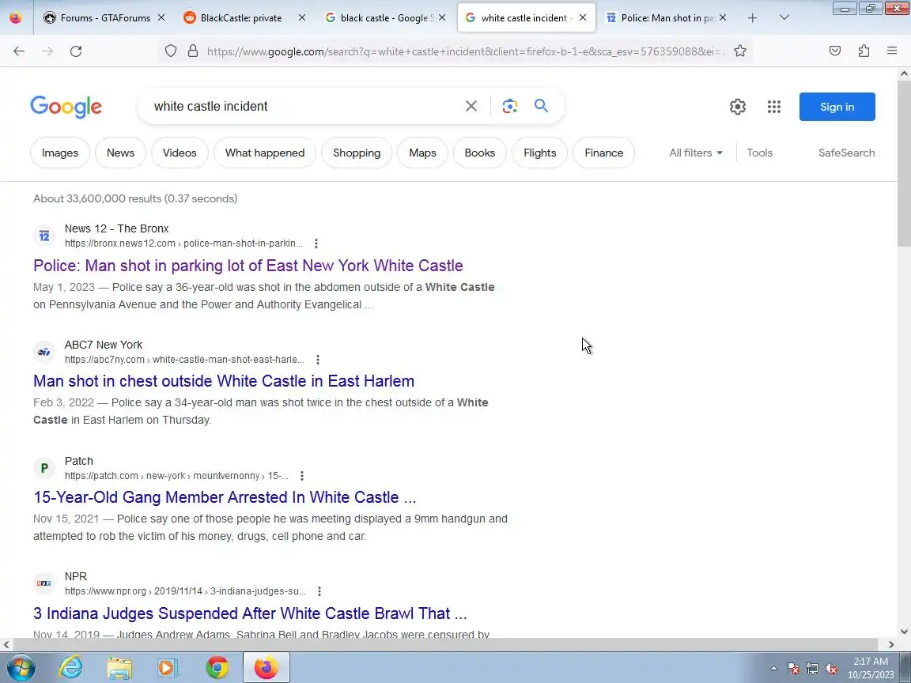Image resolution: width=911 pixels, height=683 pixels.
Task: Open 15-Year-Old Gang Member Arrested result
Action: pos(225,497)
